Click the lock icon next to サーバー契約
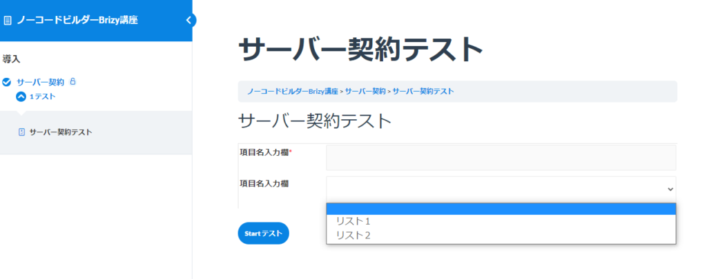707x279 pixels. pos(73,82)
